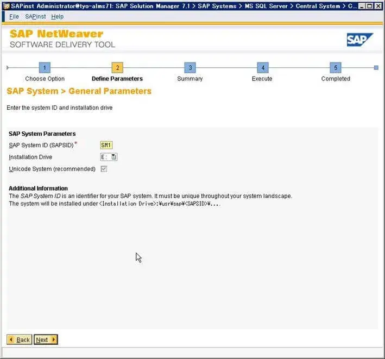Click 'SAP System > General Parameters' heading
Image resolution: width=385 pixels, height=359 pixels.
[79, 91]
